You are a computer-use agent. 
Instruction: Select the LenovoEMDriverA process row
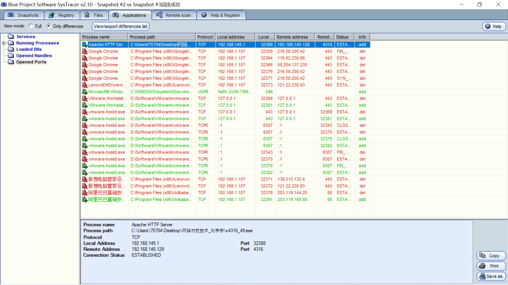point(107,85)
